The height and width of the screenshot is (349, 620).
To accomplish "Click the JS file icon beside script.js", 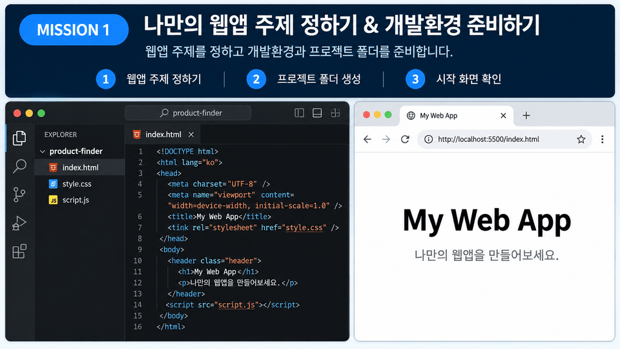I will pyautogui.click(x=53, y=200).
